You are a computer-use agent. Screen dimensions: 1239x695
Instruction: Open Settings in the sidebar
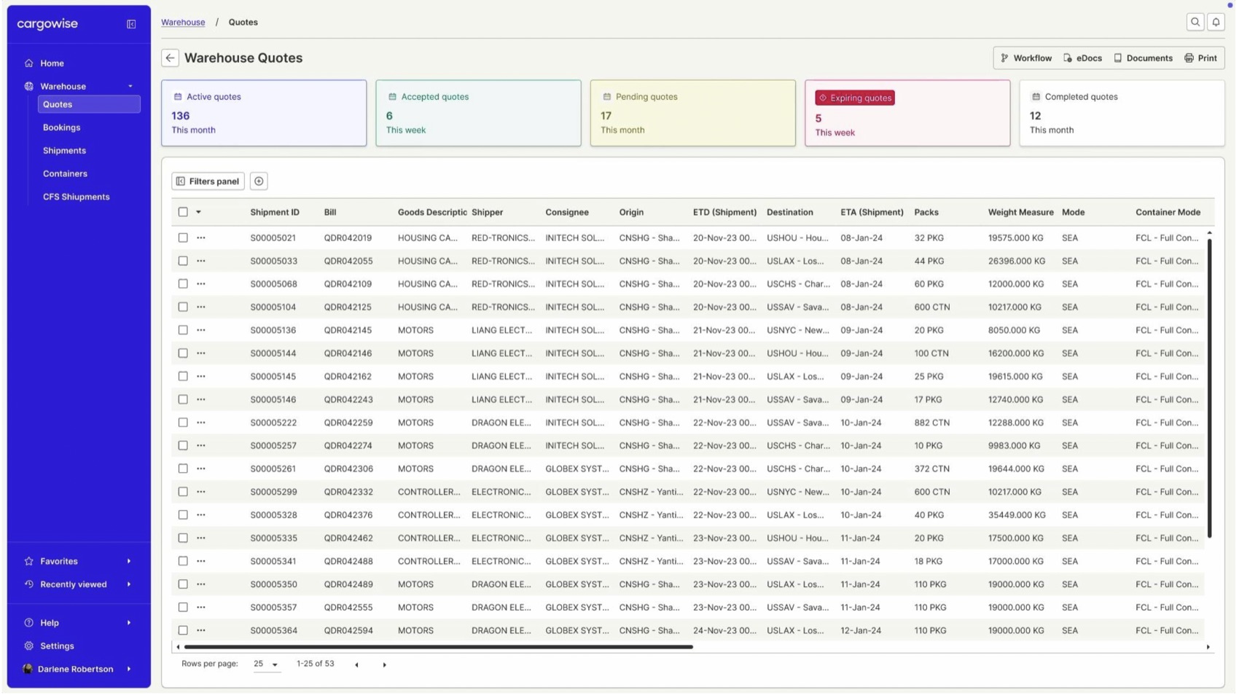point(57,646)
